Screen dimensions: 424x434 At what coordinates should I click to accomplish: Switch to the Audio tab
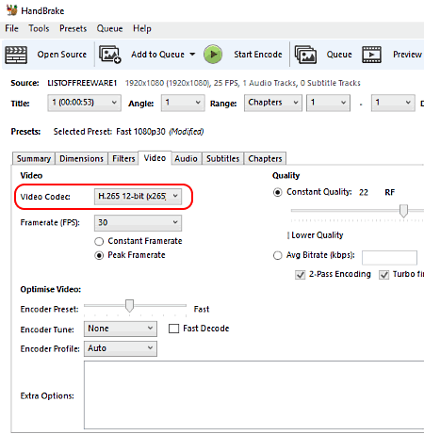pyautogui.click(x=186, y=158)
